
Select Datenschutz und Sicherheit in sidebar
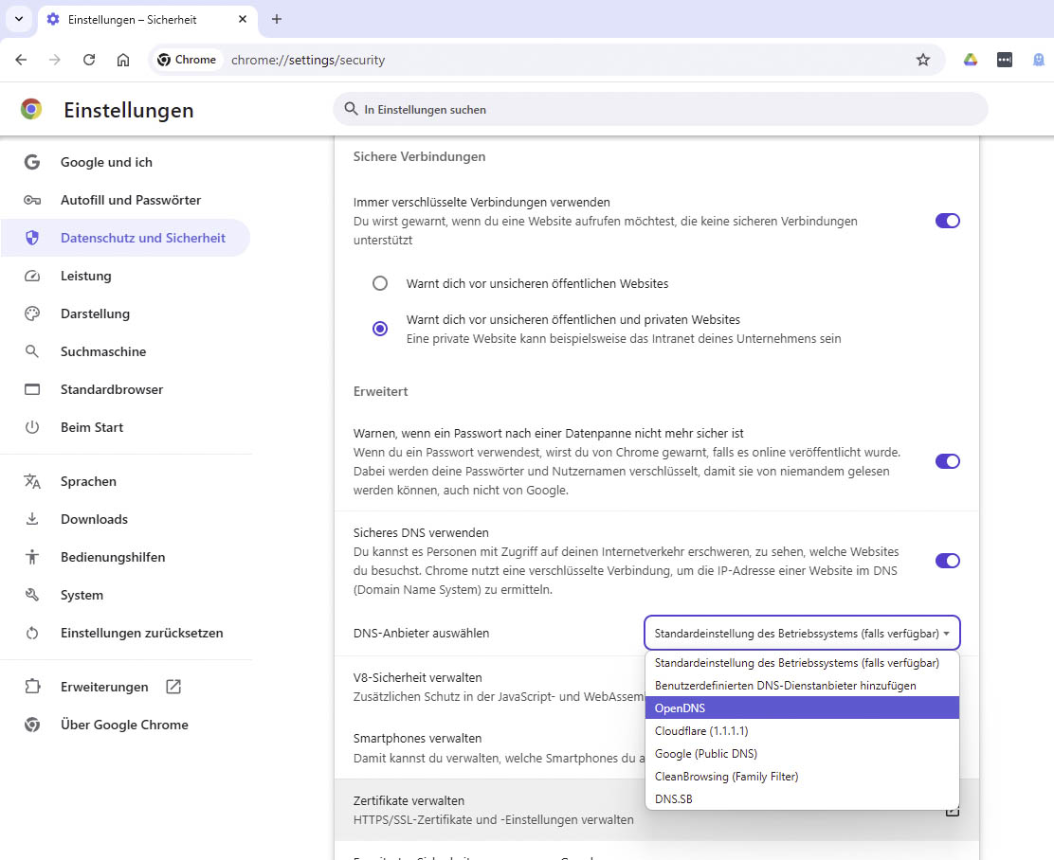125,238
